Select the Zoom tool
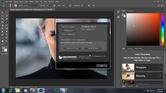The image size is (166, 93). tap(6, 41)
